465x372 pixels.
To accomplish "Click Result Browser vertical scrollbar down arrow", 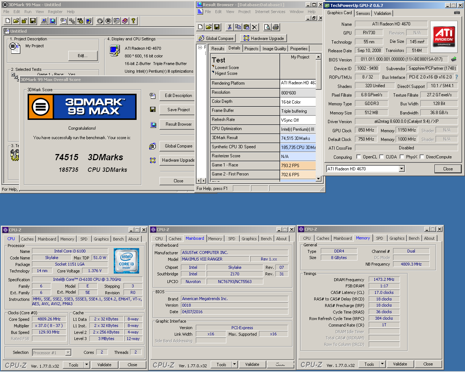I will pyautogui.click(x=319, y=178).
